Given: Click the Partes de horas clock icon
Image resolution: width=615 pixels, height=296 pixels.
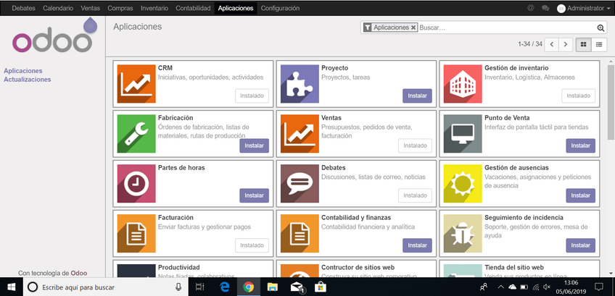Looking at the screenshot, I should click(136, 184).
